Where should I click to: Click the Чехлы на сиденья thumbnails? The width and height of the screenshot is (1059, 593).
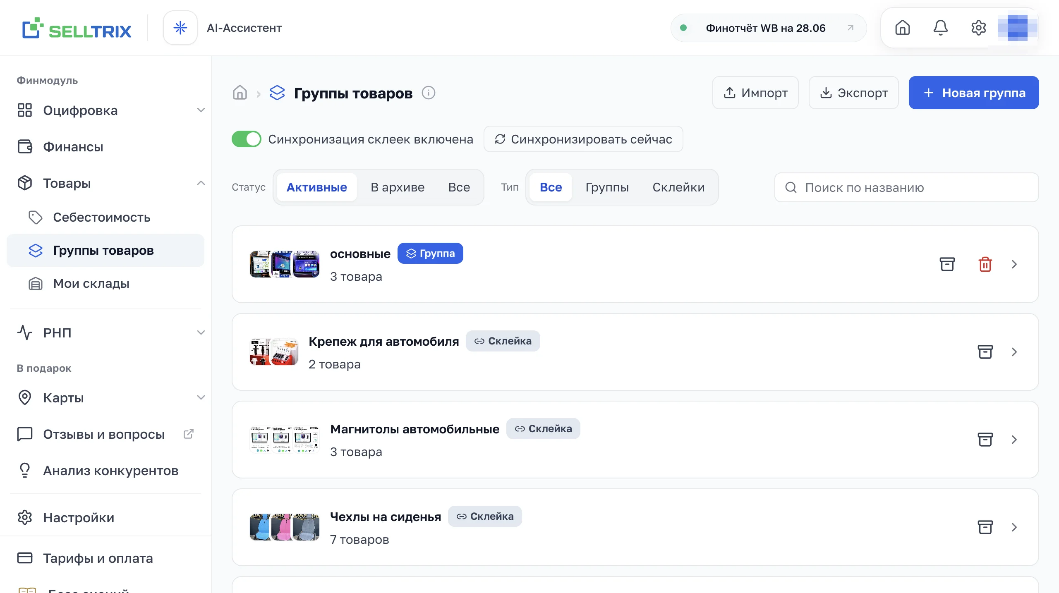point(285,527)
